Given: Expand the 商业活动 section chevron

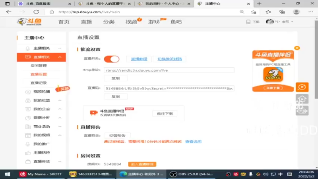Looking at the screenshot, I should tap(60, 126).
